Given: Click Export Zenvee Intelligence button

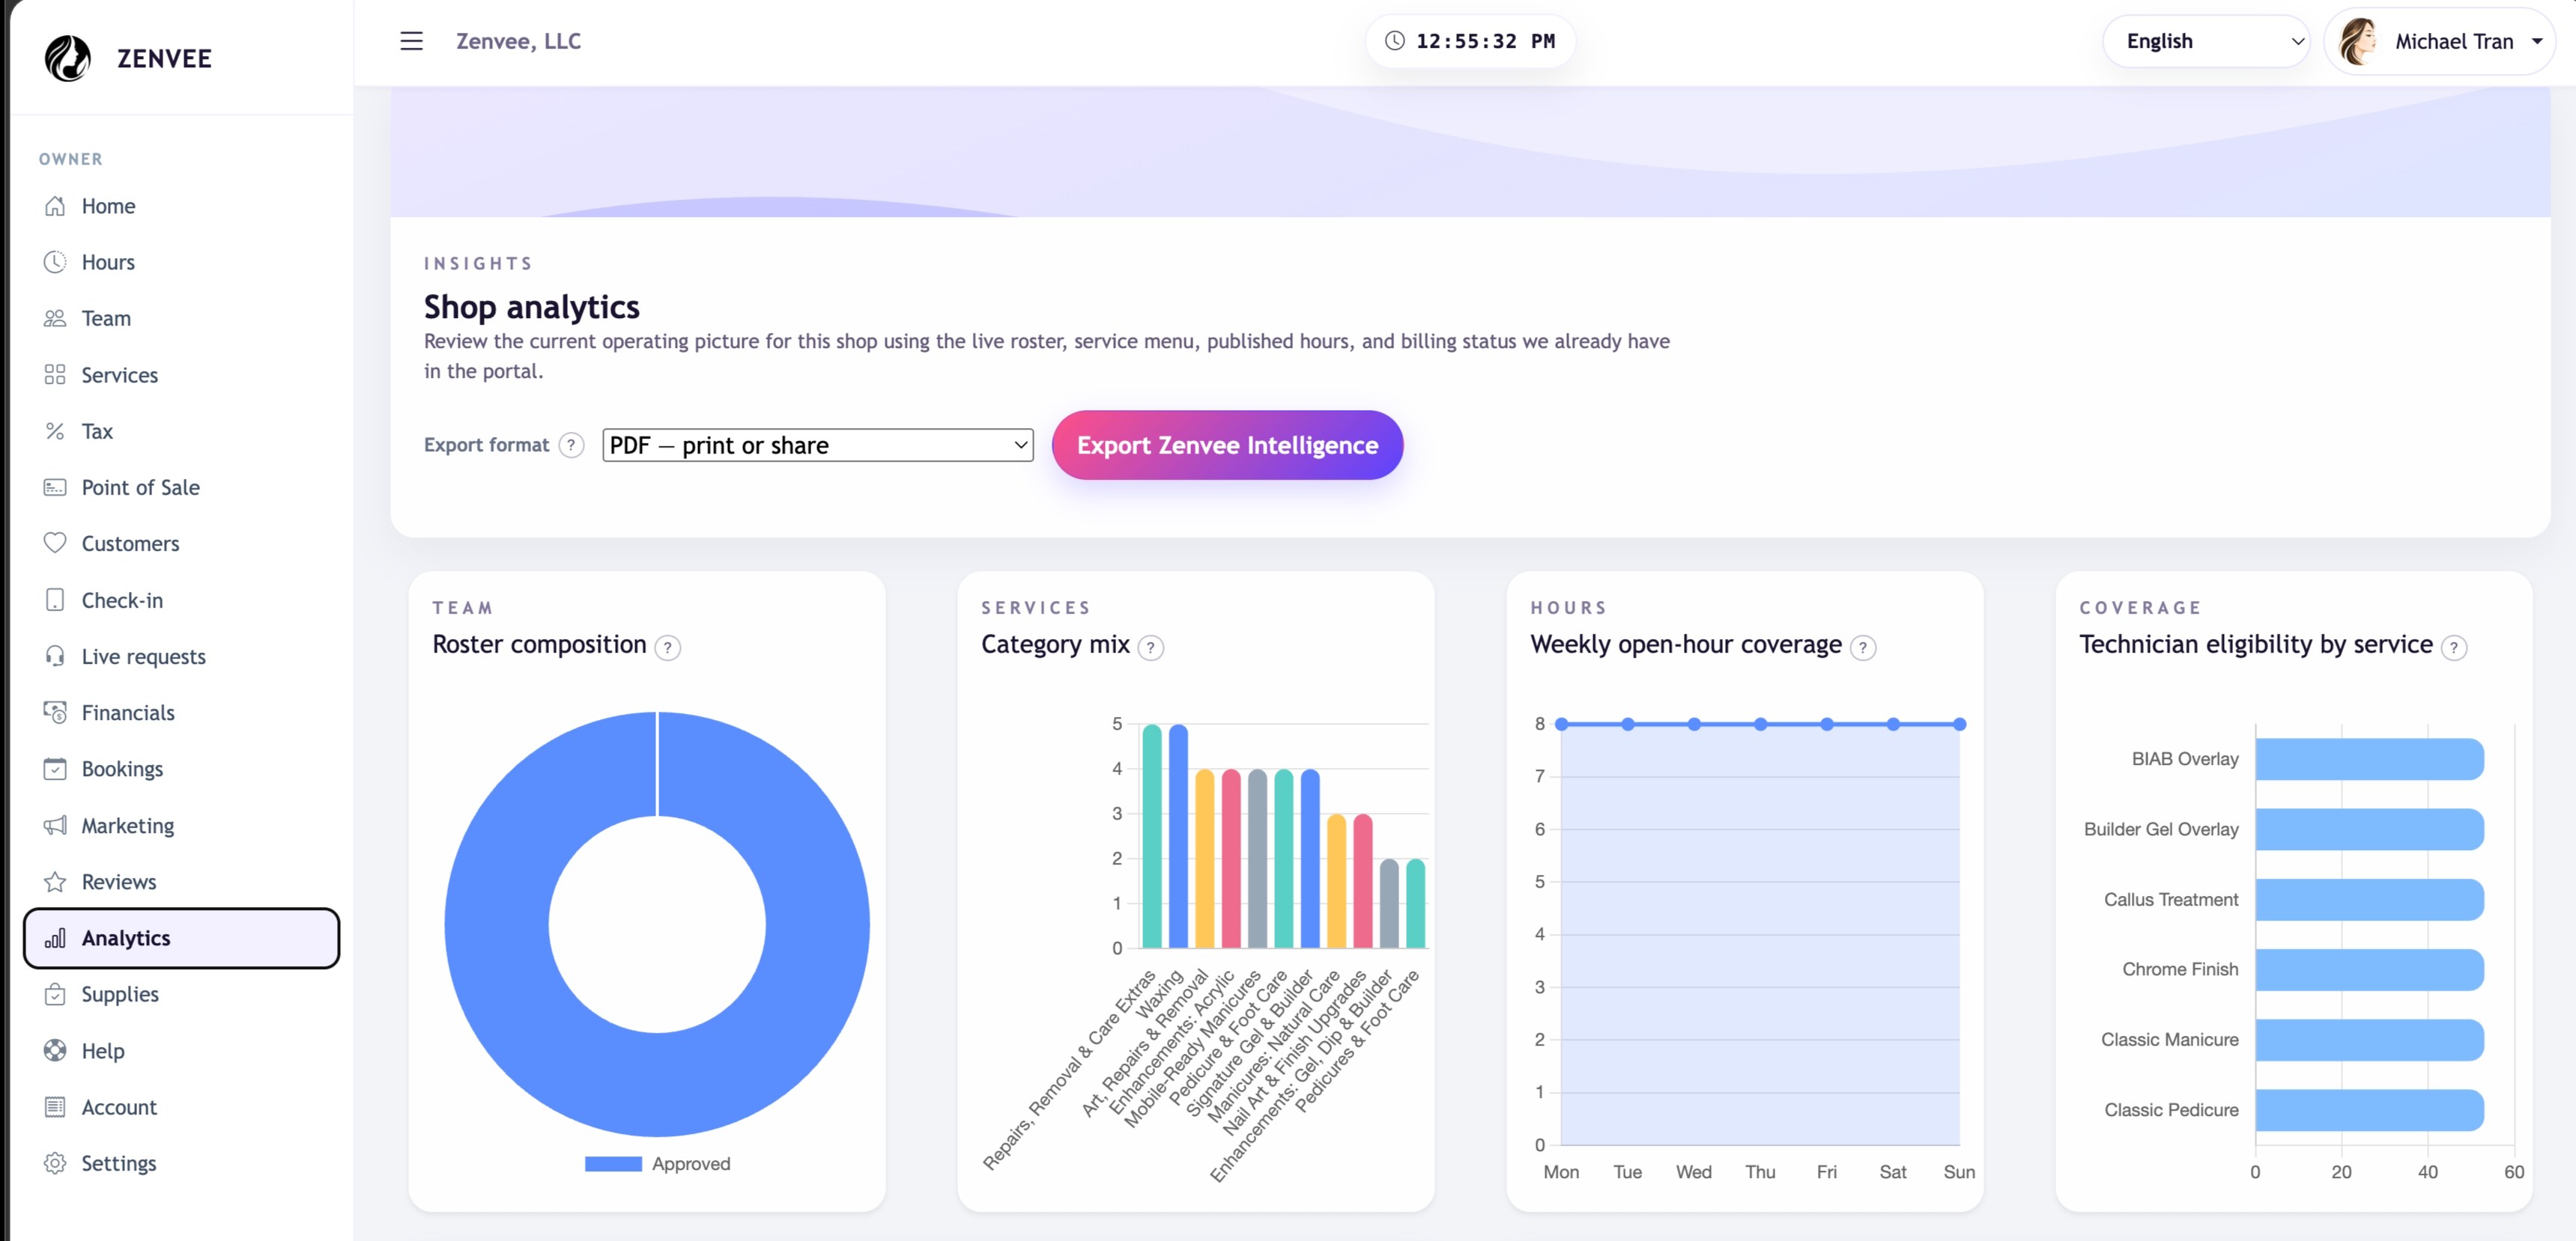Looking at the screenshot, I should point(1227,445).
